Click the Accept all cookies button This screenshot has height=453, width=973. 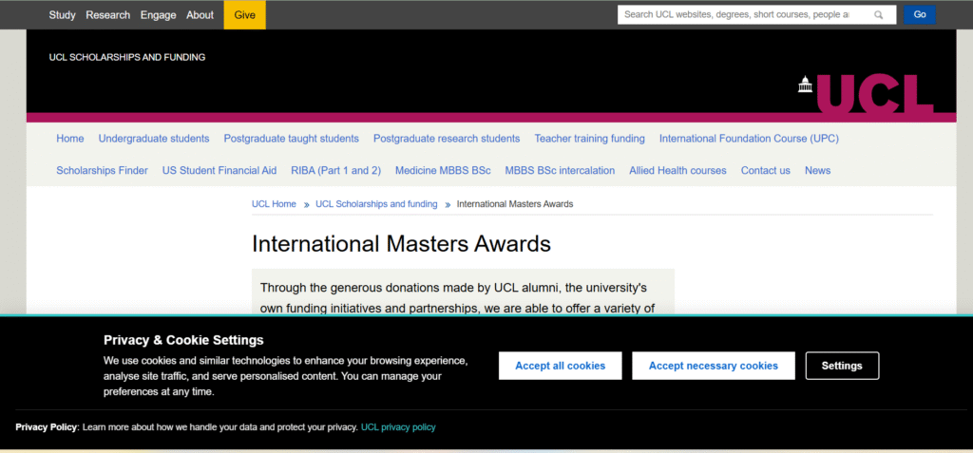tap(561, 366)
